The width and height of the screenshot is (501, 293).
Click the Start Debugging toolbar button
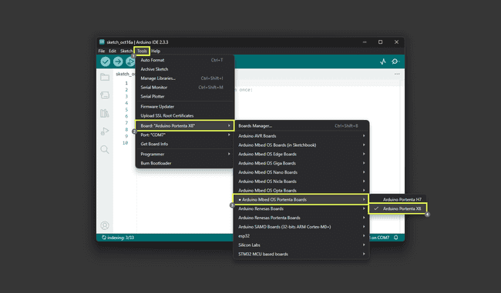point(130,62)
